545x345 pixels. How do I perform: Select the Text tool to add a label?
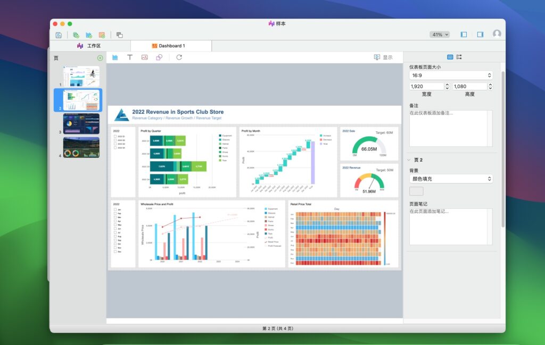(x=130, y=57)
